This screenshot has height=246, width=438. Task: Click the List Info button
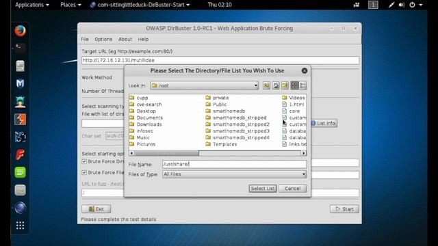tap(324, 123)
